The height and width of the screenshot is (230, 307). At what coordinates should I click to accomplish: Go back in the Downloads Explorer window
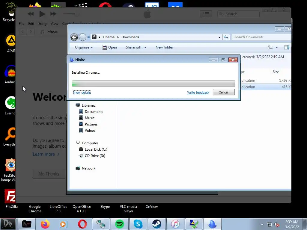tap(74, 37)
